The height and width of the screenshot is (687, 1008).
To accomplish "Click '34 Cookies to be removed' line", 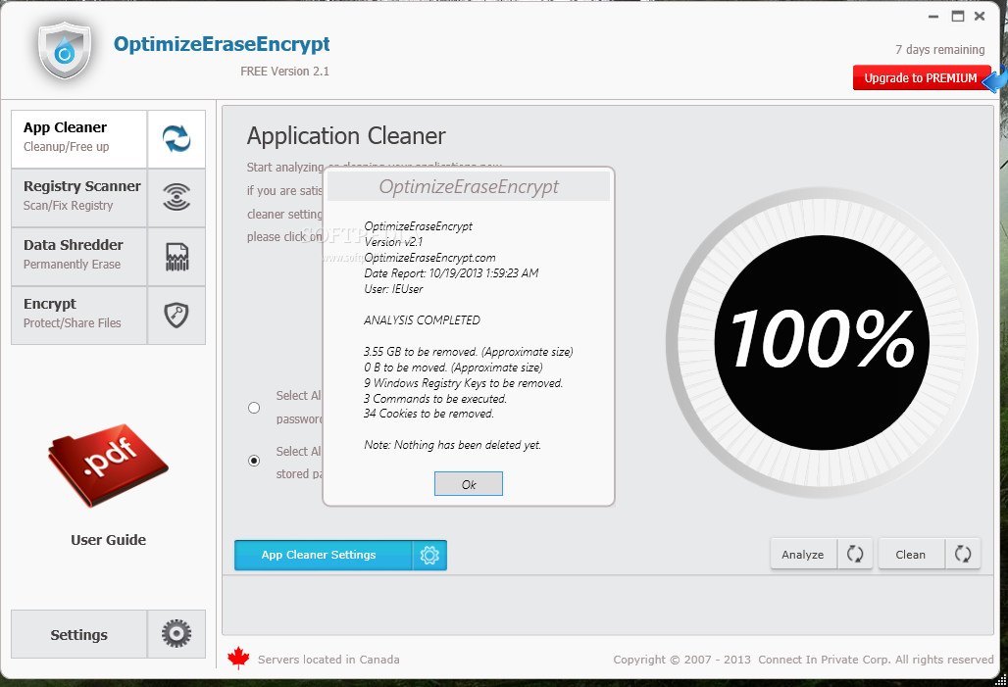I will (x=428, y=414).
